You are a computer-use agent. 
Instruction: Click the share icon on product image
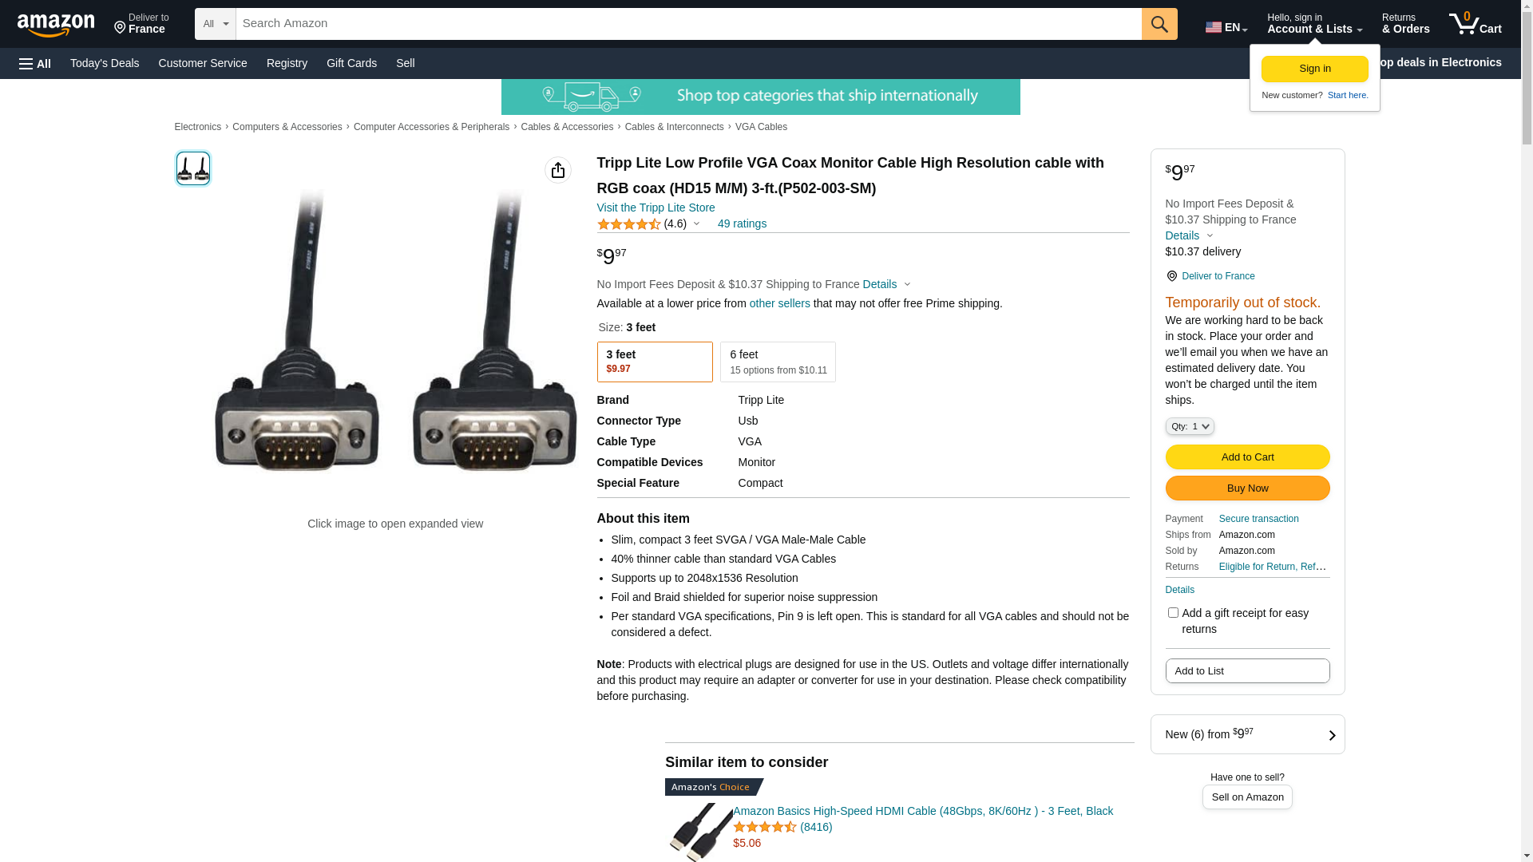tap(558, 170)
